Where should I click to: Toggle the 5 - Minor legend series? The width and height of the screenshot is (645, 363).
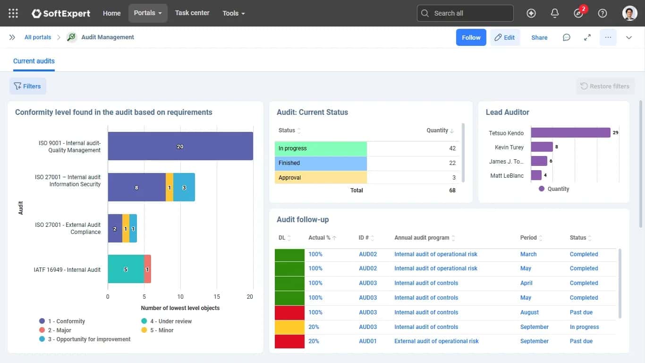click(x=158, y=330)
